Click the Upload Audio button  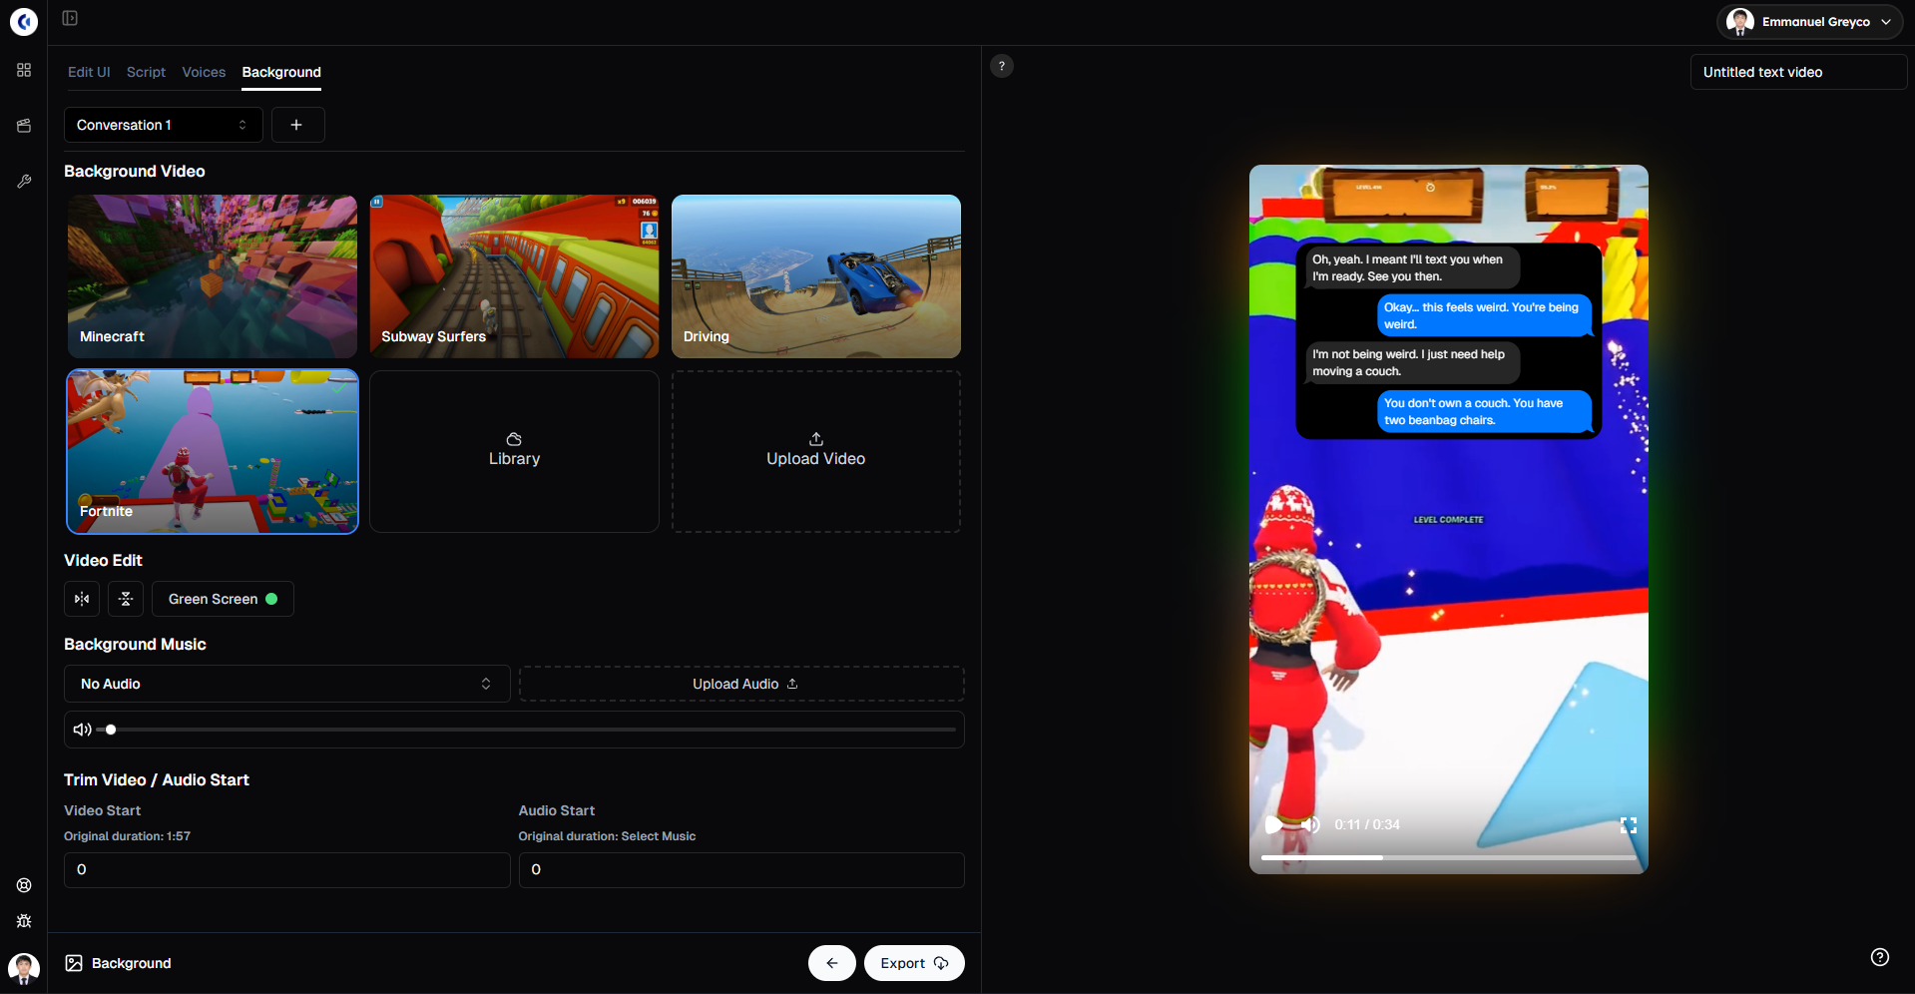(x=741, y=684)
